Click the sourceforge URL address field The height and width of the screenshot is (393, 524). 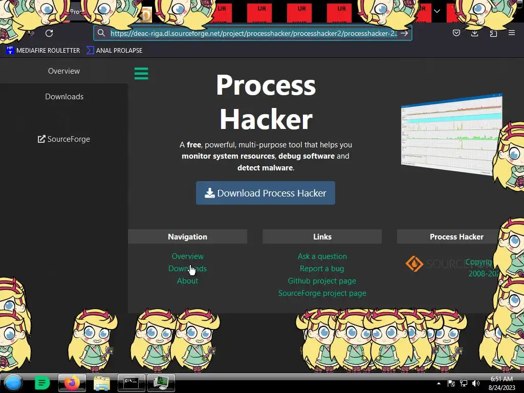click(254, 33)
